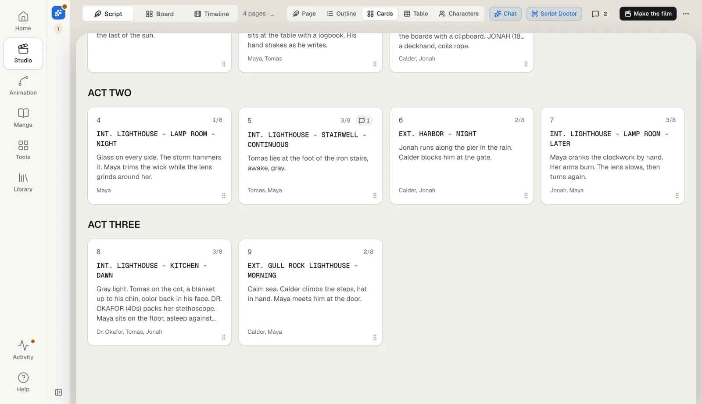This screenshot has height=404, width=702.
Task: Open the Activity panel
Action: tap(23, 350)
